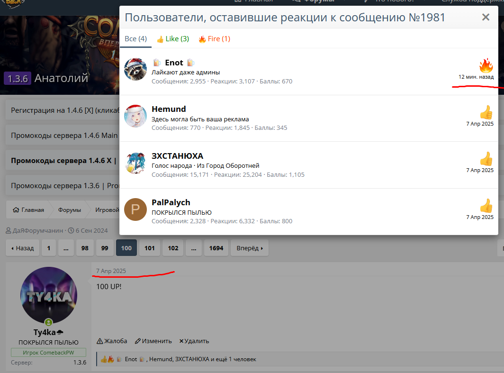The width and height of the screenshot is (504, 373).
Task: Close the reactions popup with the X
Action: [486, 18]
